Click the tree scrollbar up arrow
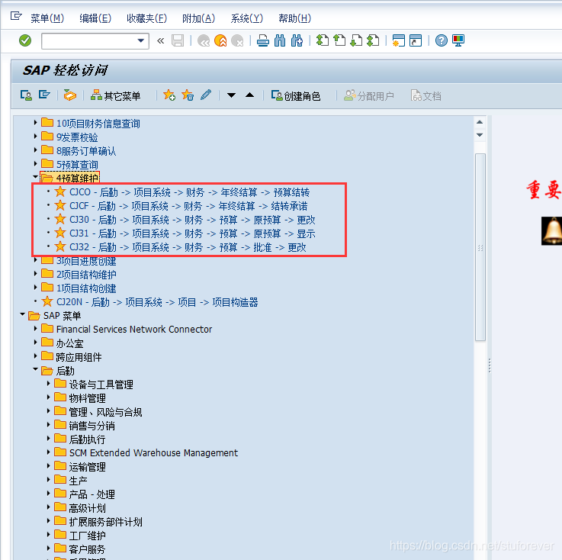The height and width of the screenshot is (560, 562). click(x=480, y=123)
